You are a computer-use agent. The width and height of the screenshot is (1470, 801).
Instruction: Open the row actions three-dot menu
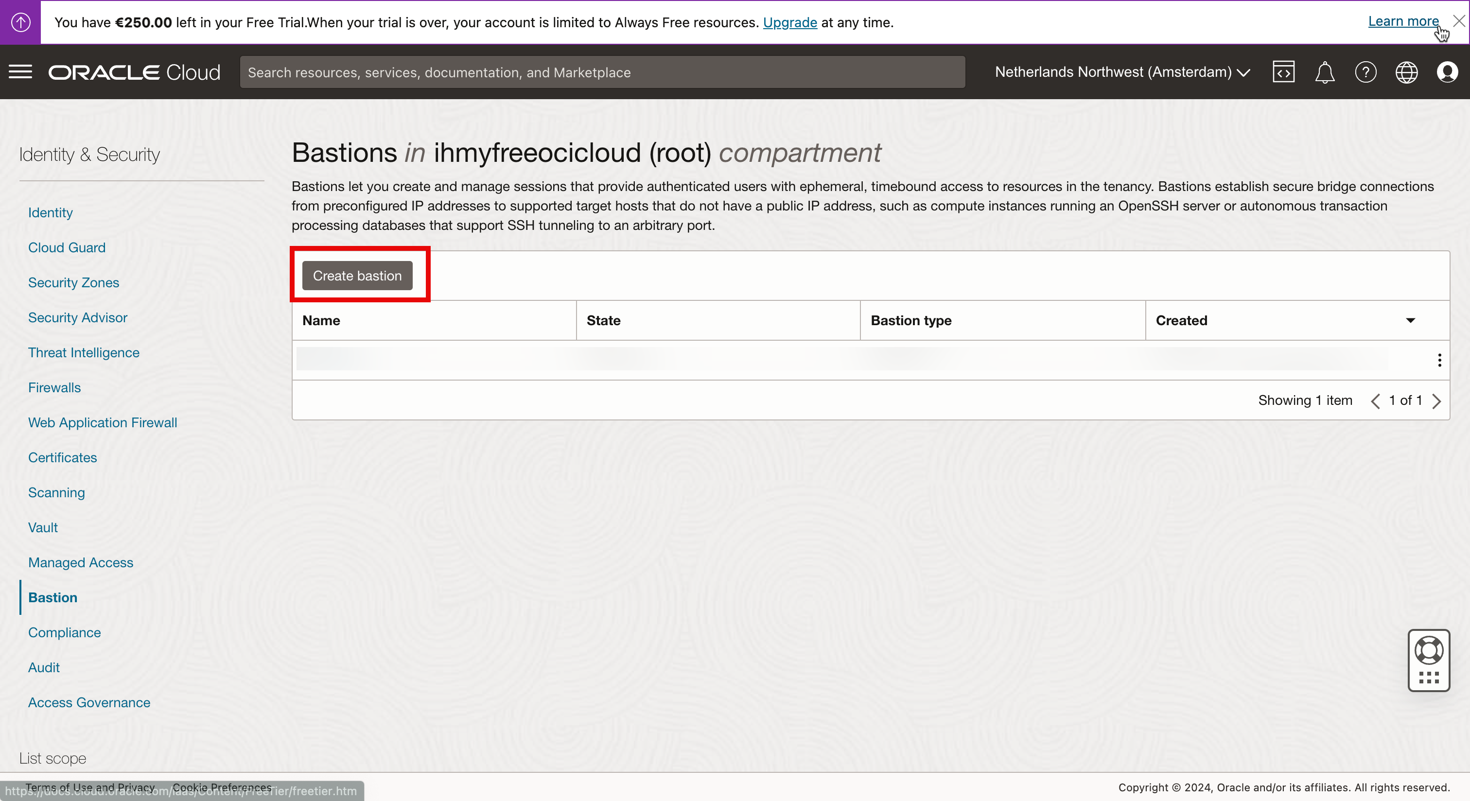(1439, 360)
